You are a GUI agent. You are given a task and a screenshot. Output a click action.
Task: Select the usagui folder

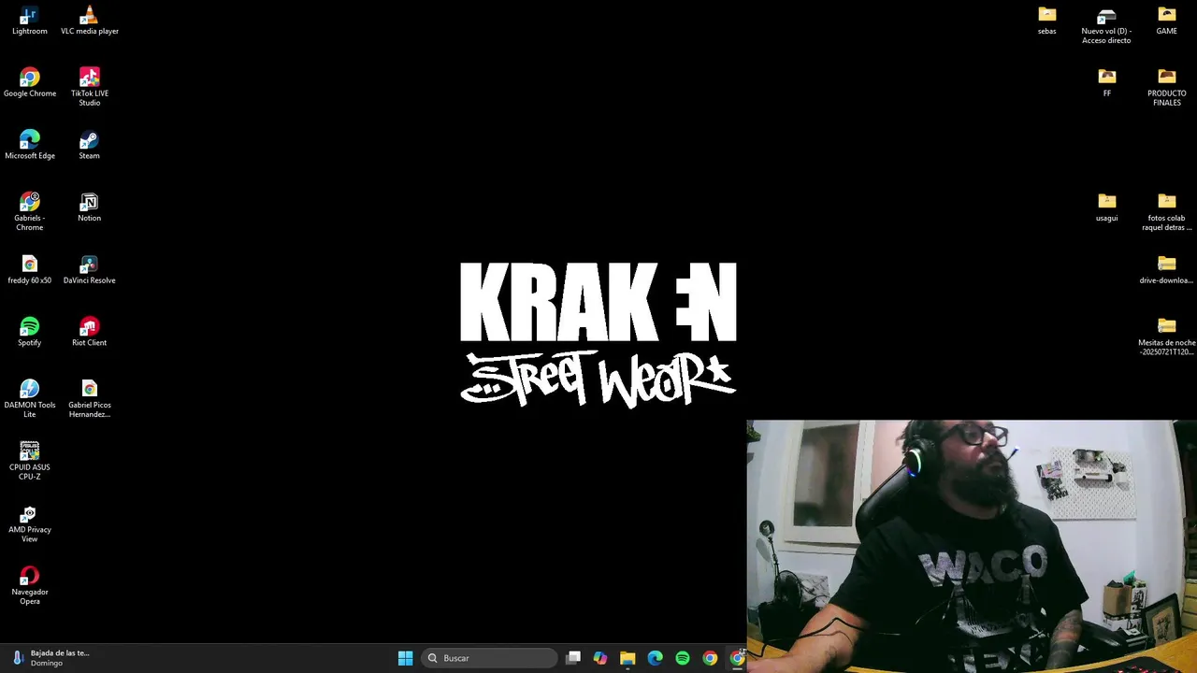[1106, 208]
